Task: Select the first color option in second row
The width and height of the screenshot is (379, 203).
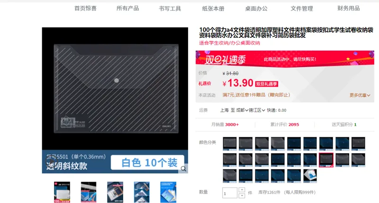Action: (x=230, y=160)
